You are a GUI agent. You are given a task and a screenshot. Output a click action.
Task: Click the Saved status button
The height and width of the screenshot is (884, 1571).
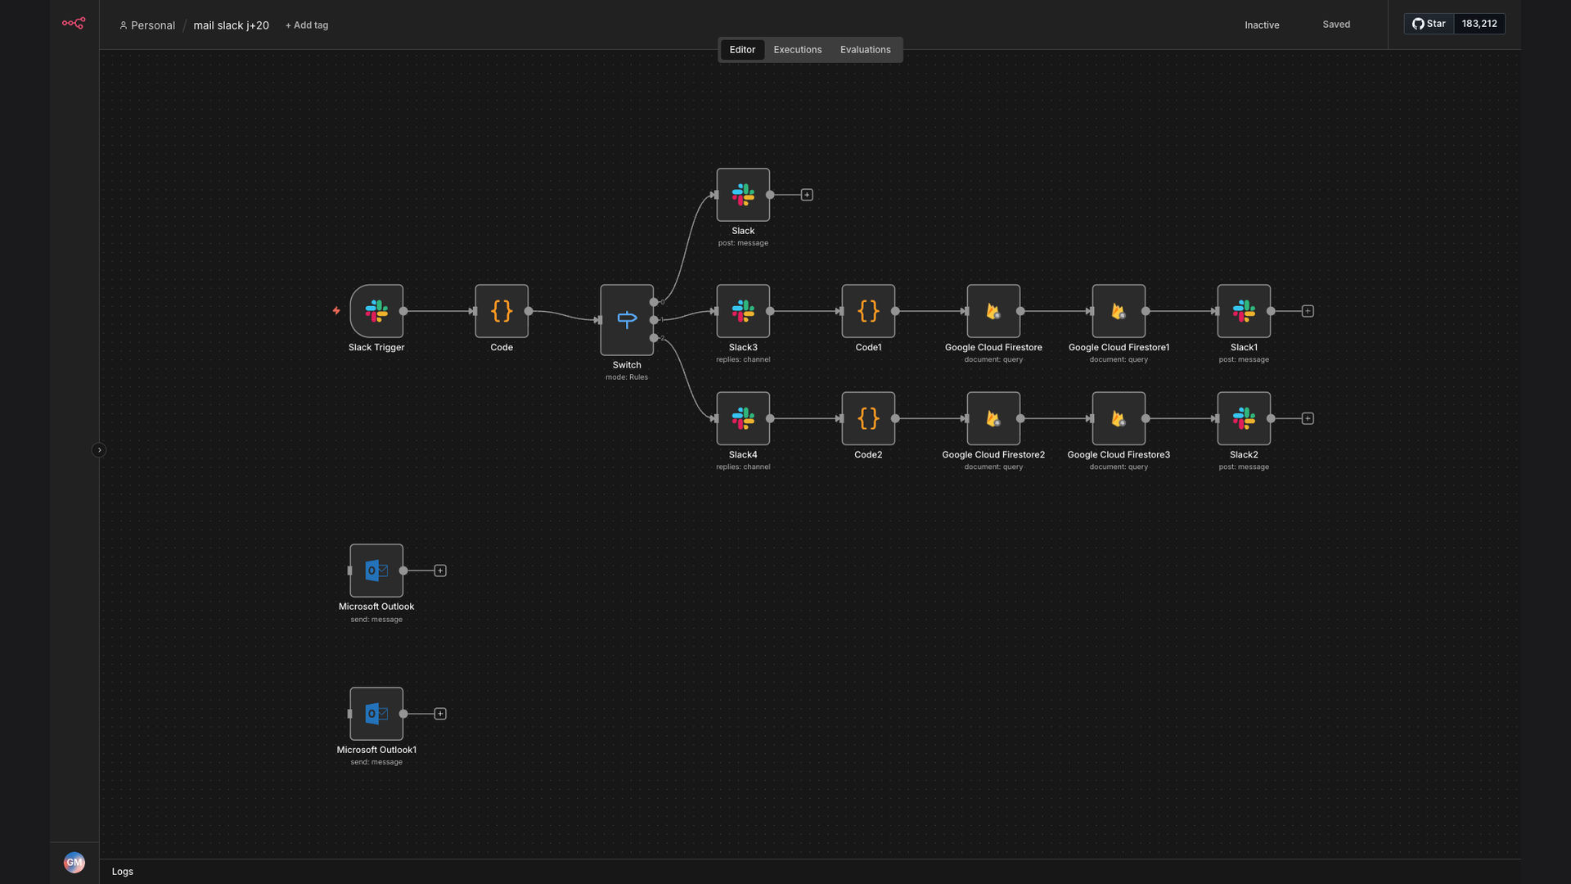click(x=1336, y=25)
